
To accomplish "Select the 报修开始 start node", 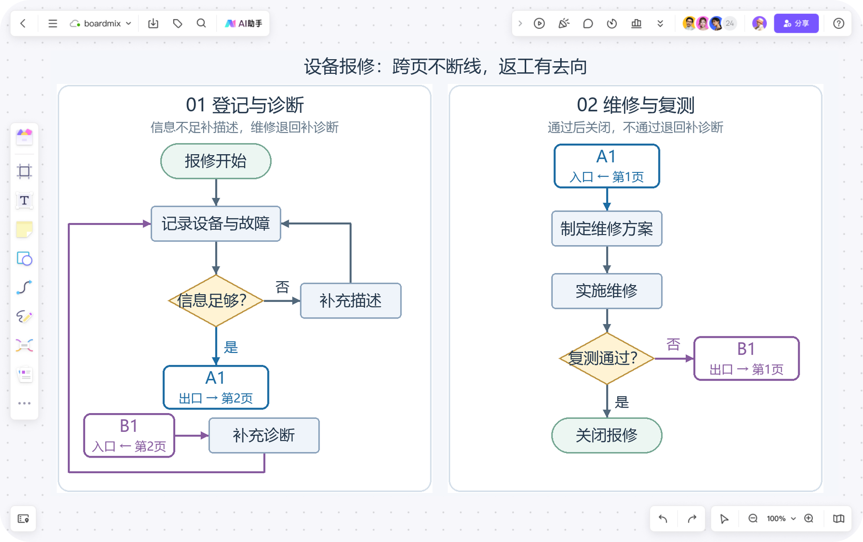I will tap(216, 161).
